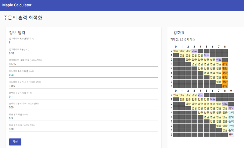Edit the 황금 망치 가격 field with 300
Image resolution: width=244 pixels, height=148 pixels.
coord(84,129)
